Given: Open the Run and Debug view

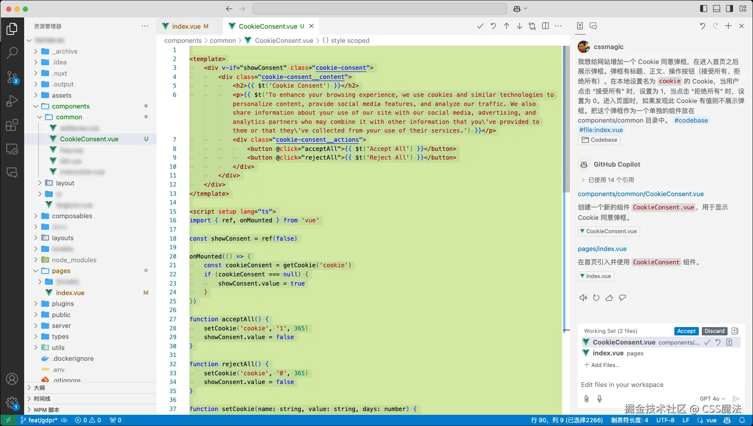Looking at the screenshot, I should pyautogui.click(x=12, y=101).
